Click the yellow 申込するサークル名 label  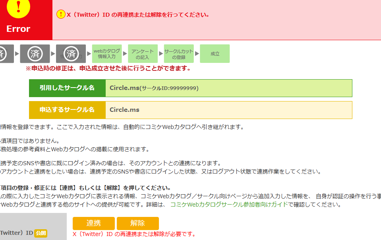pos(67,110)
